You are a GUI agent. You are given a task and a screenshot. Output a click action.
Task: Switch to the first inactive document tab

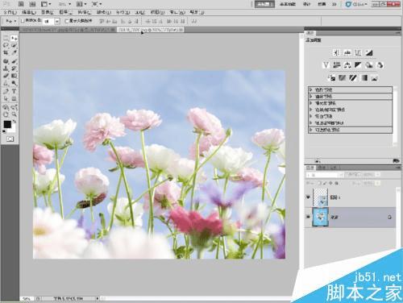[x=69, y=30]
